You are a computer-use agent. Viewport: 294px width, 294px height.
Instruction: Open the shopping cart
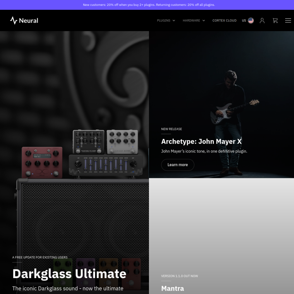coord(275,21)
